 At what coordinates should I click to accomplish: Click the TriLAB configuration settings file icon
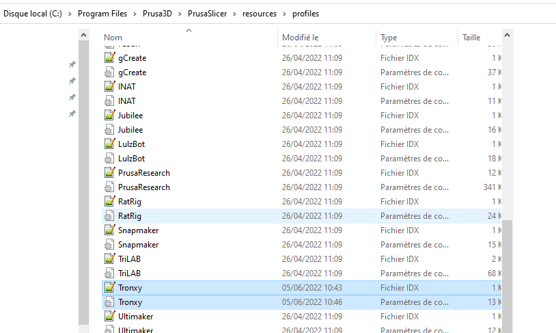[109, 274]
